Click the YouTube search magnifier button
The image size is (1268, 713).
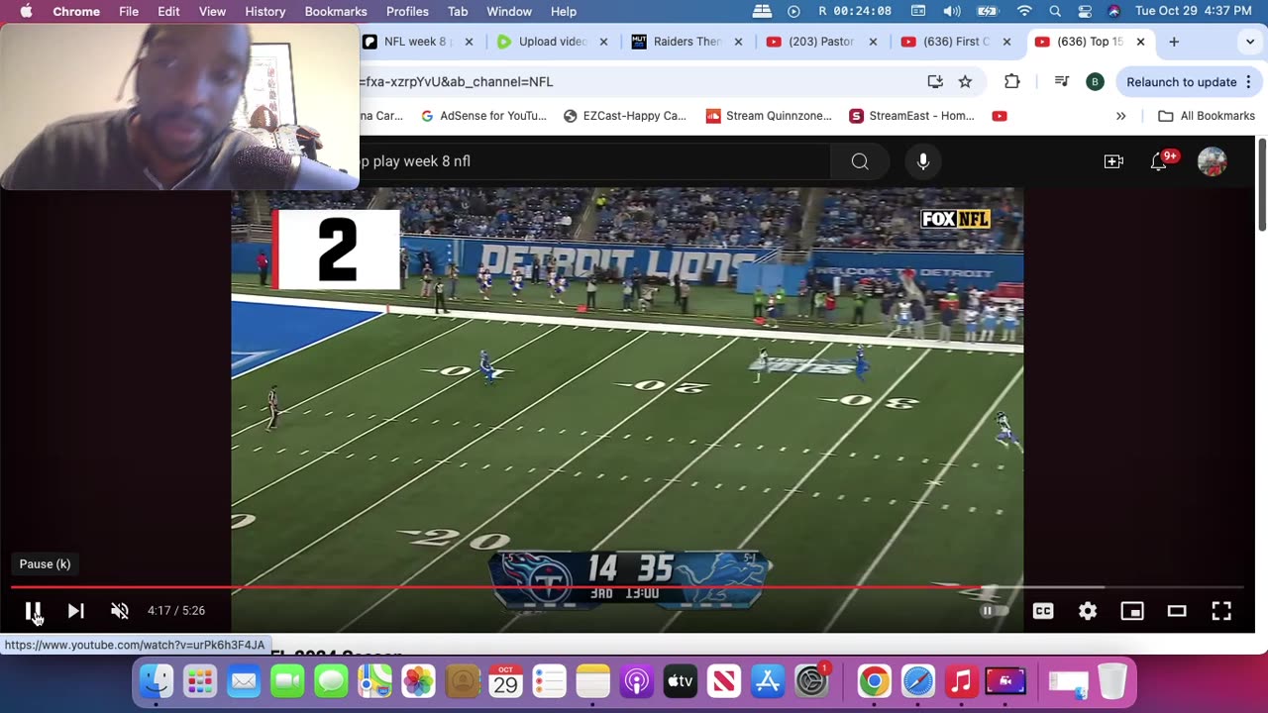860,161
